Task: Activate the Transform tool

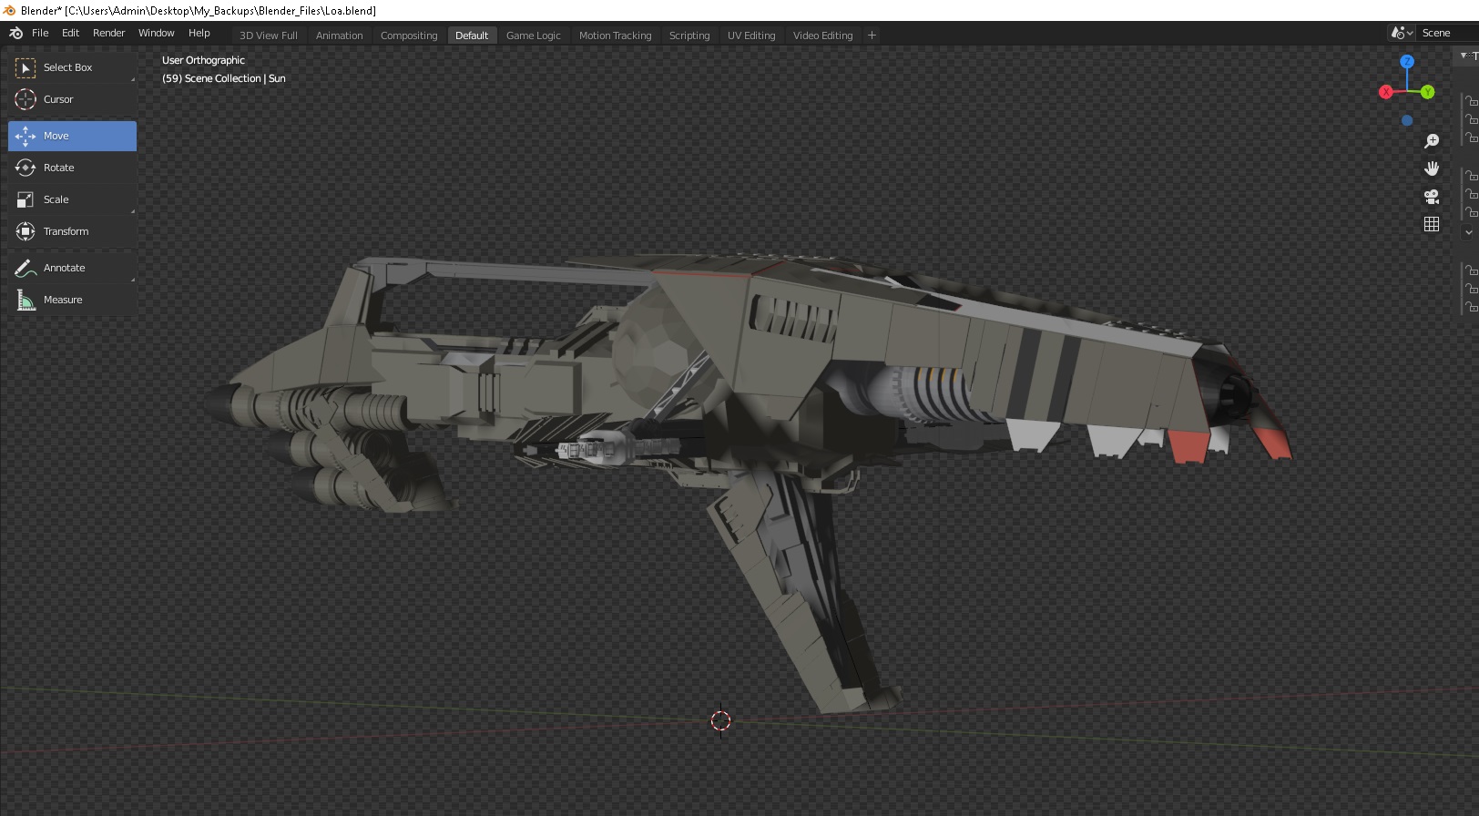Action: pyautogui.click(x=72, y=231)
